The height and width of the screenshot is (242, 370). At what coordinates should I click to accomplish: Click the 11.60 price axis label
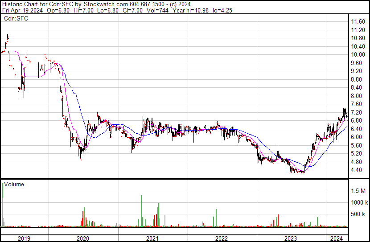358,21
